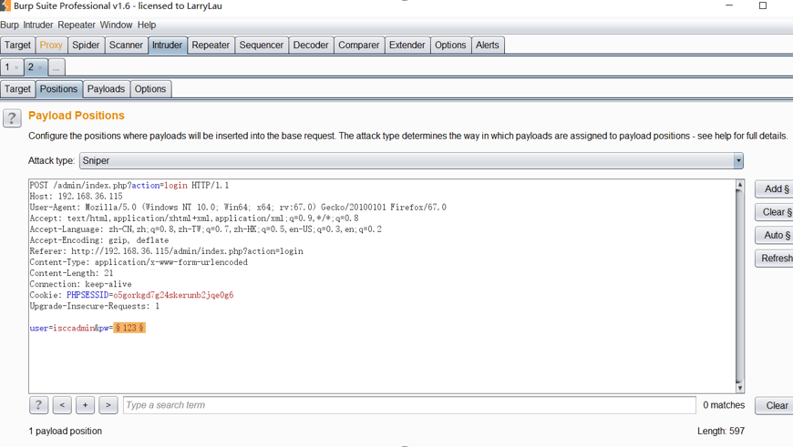
Task: Switch to the Scanner tab
Action: point(126,45)
